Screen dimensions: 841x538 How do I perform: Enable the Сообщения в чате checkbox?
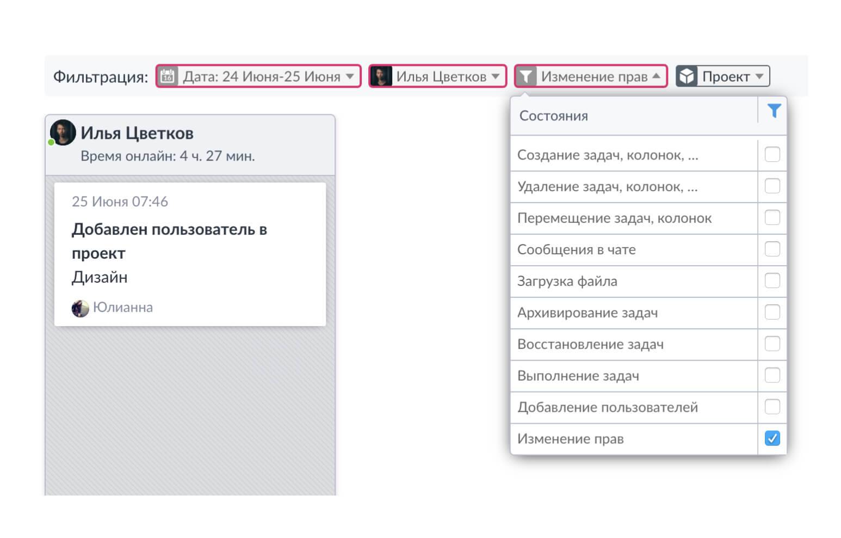(x=772, y=249)
